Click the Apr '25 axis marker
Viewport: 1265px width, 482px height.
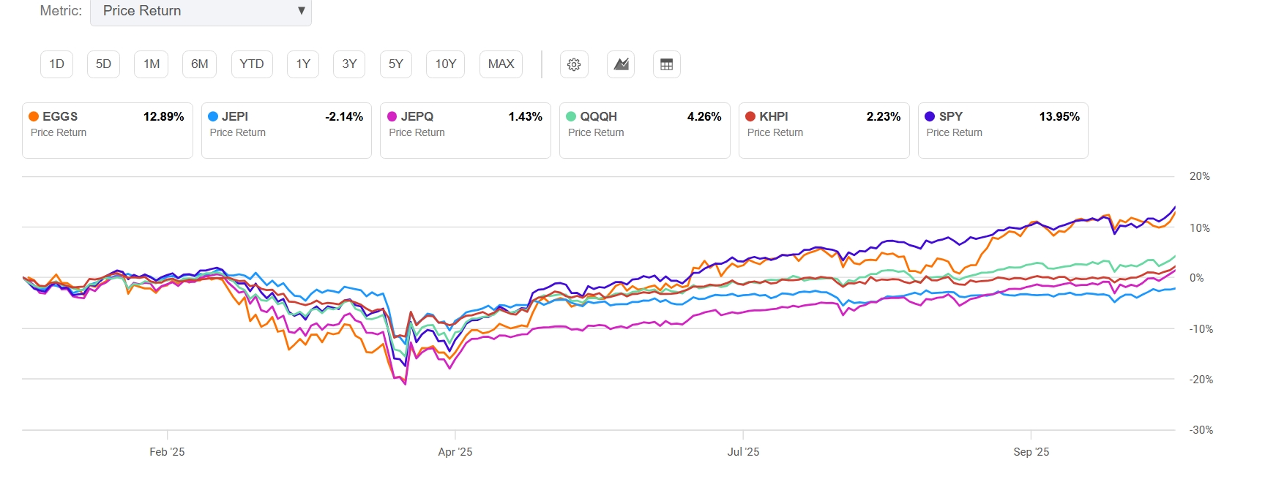click(x=455, y=452)
